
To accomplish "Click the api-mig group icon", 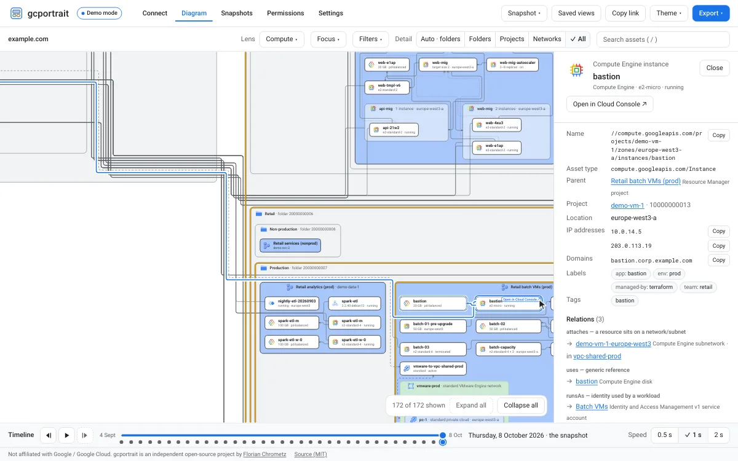I will click(x=373, y=108).
